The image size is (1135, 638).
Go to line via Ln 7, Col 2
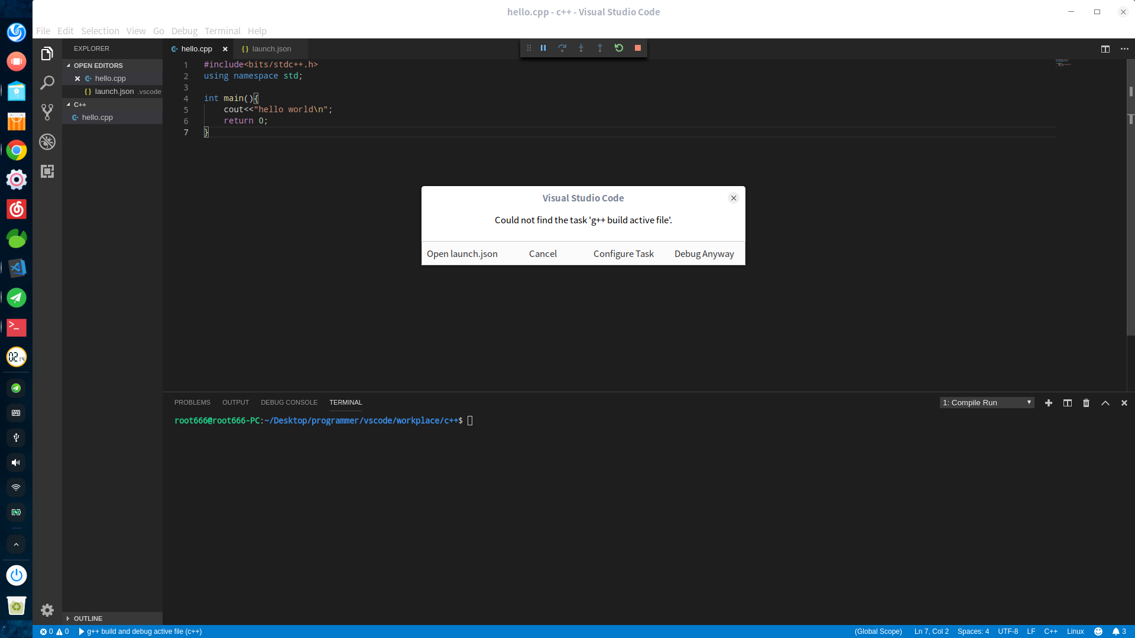pos(931,632)
